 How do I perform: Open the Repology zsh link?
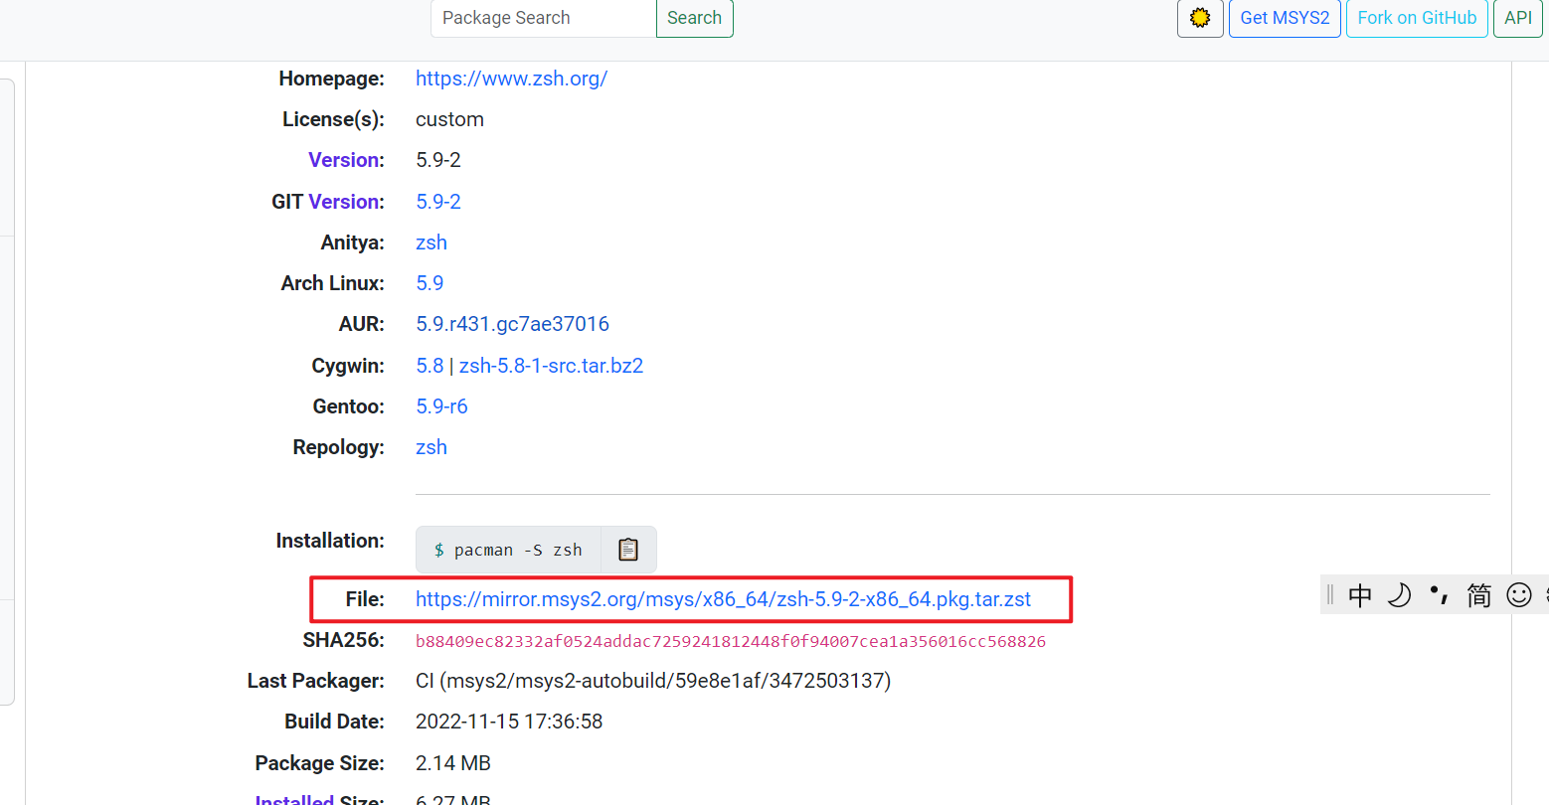pyautogui.click(x=431, y=447)
